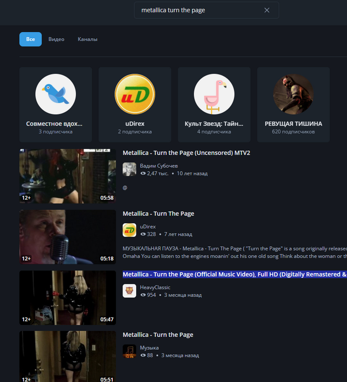Click '12+' age badge on 05:58 thumbnail
The image size is (347, 382).
click(26, 198)
